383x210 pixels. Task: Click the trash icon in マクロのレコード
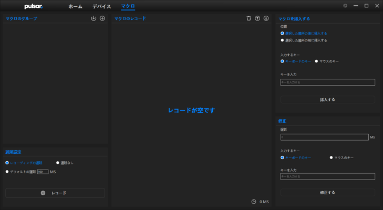coord(249,18)
